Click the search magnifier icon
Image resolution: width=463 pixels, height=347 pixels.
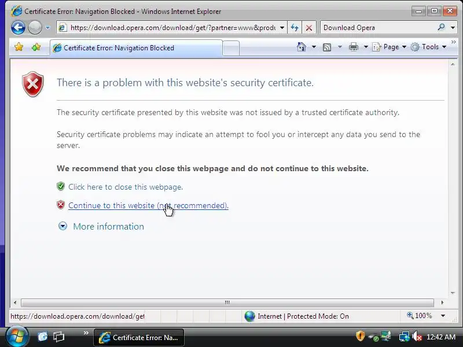click(x=441, y=27)
